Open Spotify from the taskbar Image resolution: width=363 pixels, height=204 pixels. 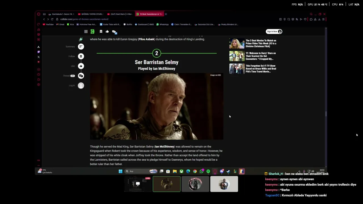(208, 171)
